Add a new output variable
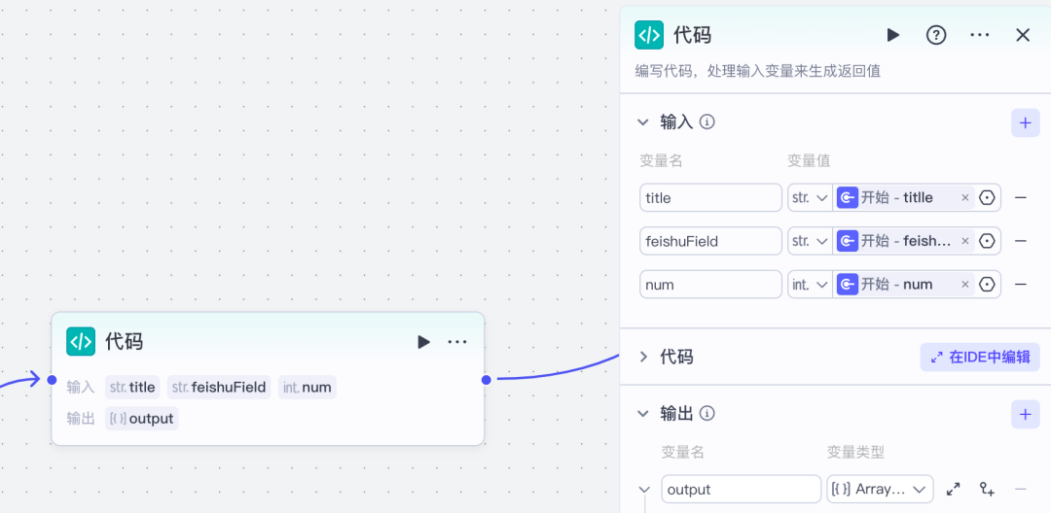The width and height of the screenshot is (1051, 513). click(1025, 415)
